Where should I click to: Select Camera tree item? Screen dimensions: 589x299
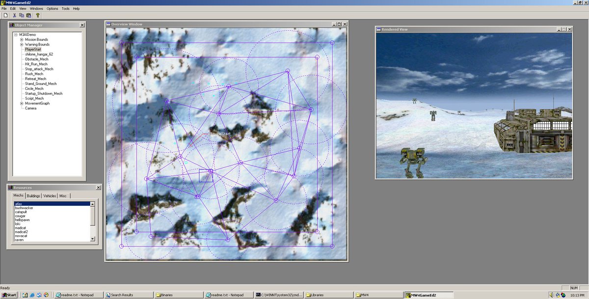31,108
